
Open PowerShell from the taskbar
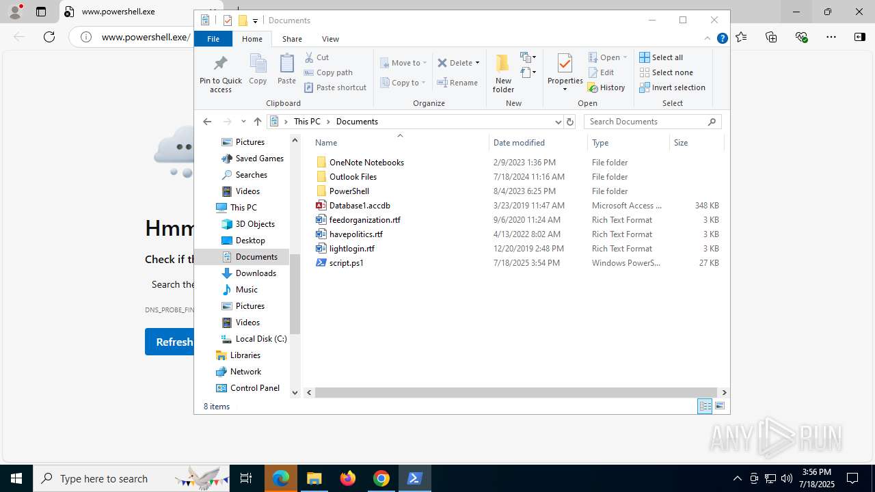[x=414, y=478]
